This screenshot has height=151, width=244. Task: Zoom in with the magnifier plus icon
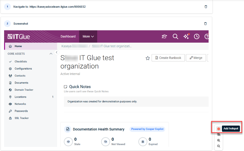(219, 140)
